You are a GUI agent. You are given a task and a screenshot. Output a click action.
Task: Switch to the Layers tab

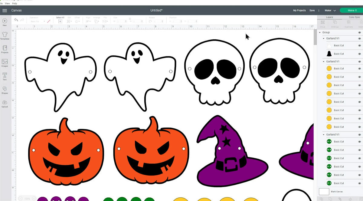pyautogui.click(x=329, y=17)
